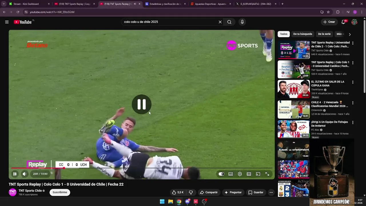This screenshot has width=366, height=206.
Task: Clear the search box with the X icon
Action: click(220, 22)
